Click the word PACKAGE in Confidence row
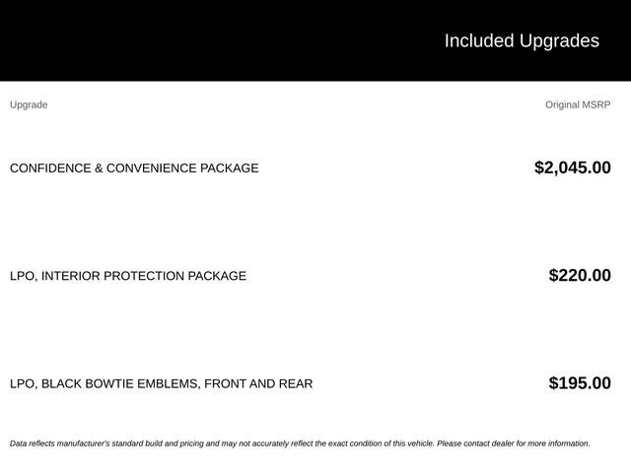 click(x=230, y=169)
